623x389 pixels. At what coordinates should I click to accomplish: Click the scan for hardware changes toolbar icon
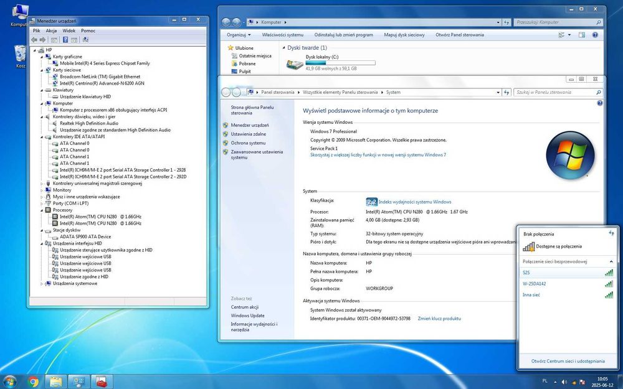(85, 40)
